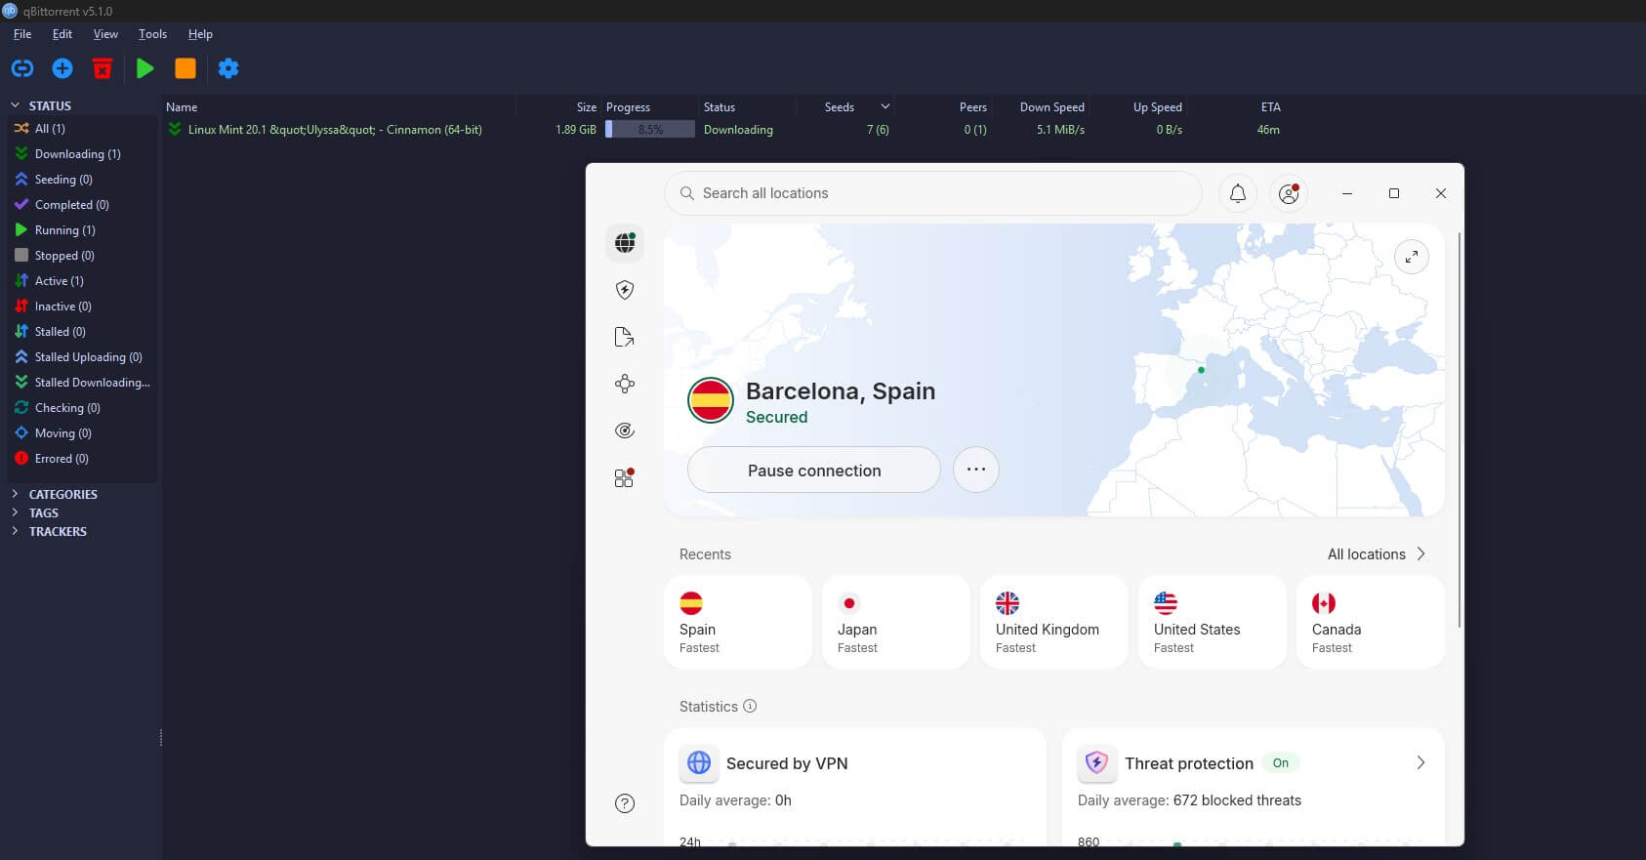Click the Statistics info icon

pyautogui.click(x=750, y=706)
